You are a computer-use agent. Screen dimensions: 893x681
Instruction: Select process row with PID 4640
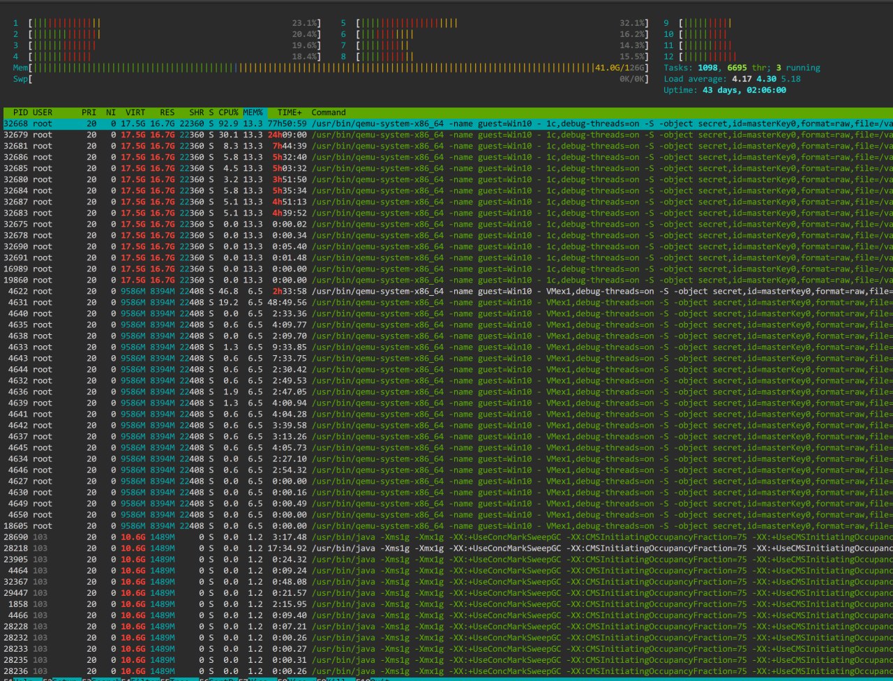(446, 313)
